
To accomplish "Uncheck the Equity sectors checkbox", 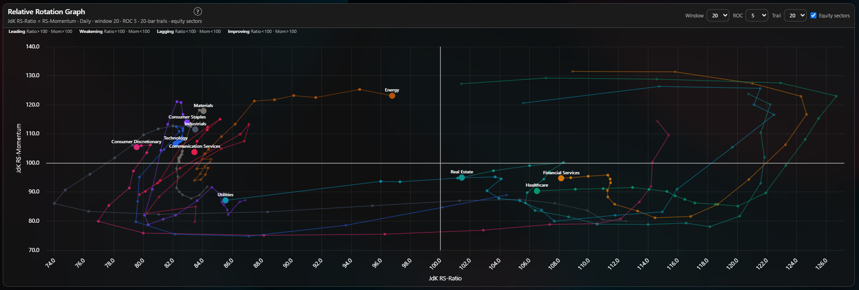I will click(813, 15).
